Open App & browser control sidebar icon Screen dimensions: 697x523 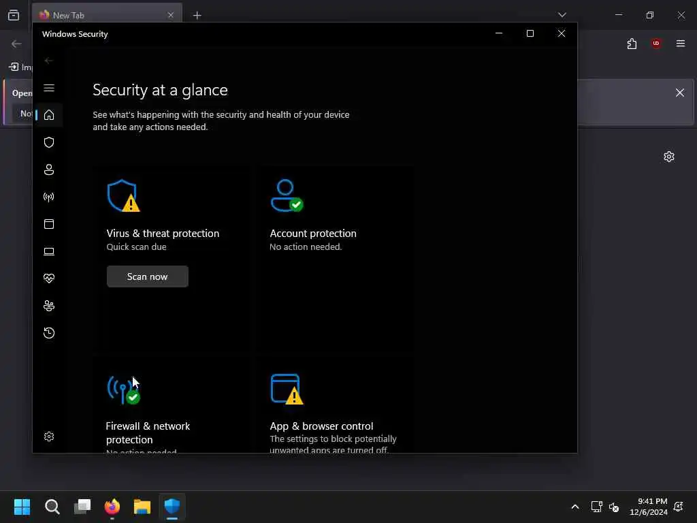[49, 224]
